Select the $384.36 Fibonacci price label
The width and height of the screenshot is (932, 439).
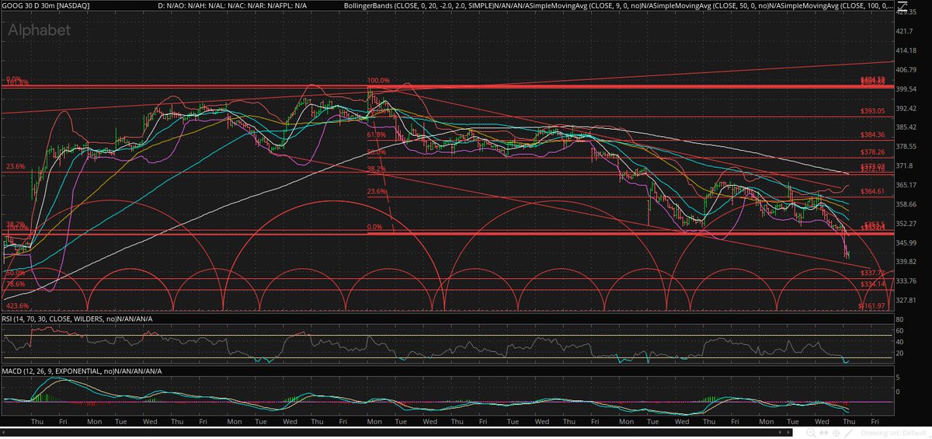(x=873, y=135)
